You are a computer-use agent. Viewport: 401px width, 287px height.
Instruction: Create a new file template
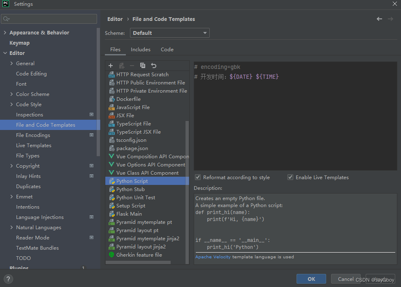click(x=110, y=66)
